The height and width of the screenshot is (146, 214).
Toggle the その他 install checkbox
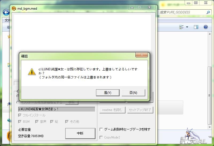pos(67,122)
